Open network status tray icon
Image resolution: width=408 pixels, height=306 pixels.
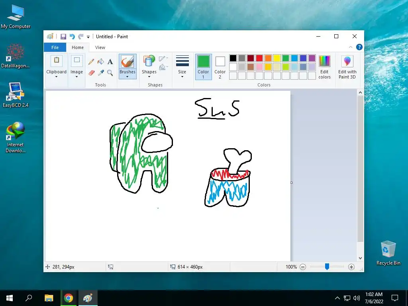[x=347, y=298]
